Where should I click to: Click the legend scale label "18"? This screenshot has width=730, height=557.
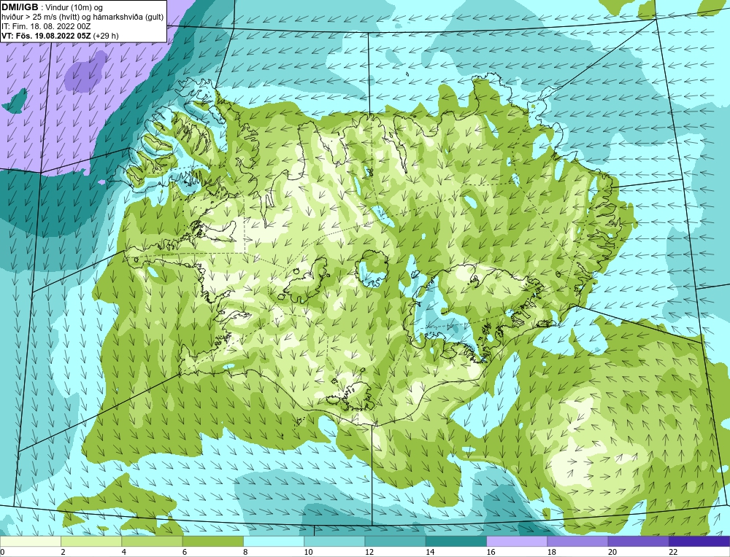(x=550, y=552)
